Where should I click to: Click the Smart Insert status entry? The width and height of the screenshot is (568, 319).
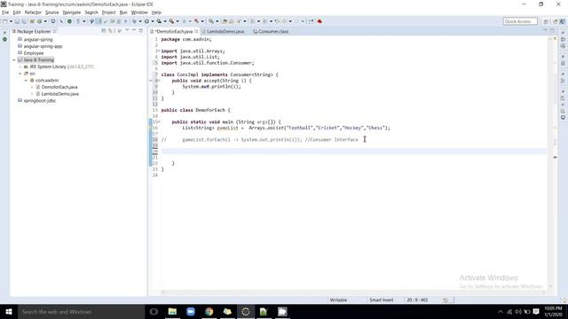(x=381, y=300)
